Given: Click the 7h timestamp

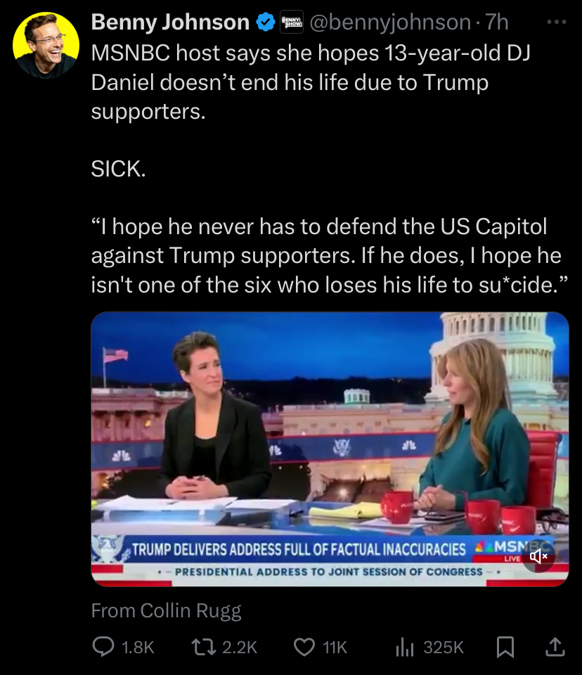Looking at the screenshot, I should point(497,22).
